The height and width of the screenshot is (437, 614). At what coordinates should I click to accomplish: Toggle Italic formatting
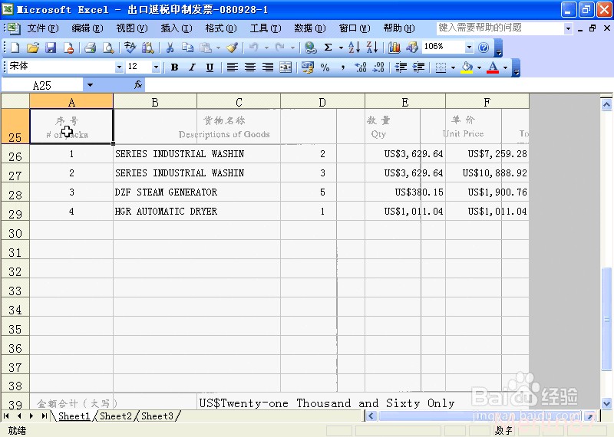[x=193, y=67]
